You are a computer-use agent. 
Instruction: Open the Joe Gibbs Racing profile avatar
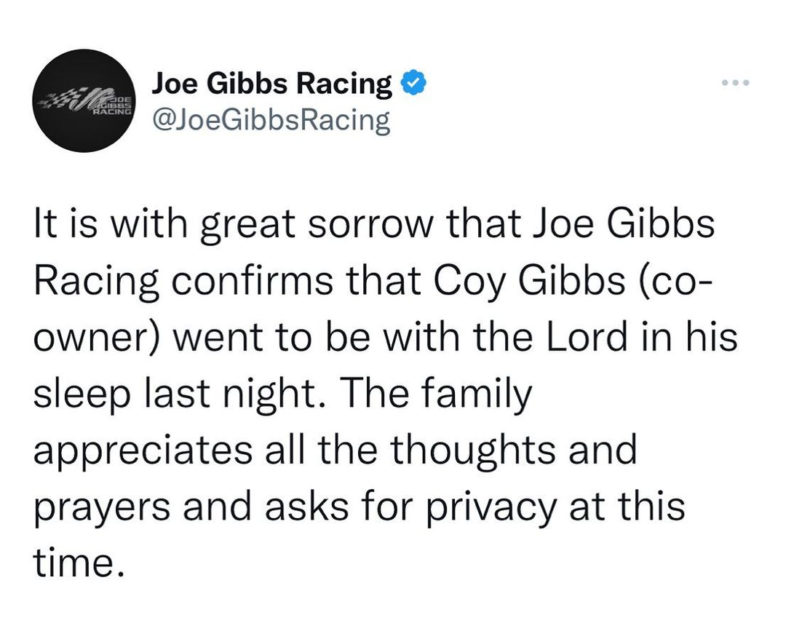(x=85, y=100)
